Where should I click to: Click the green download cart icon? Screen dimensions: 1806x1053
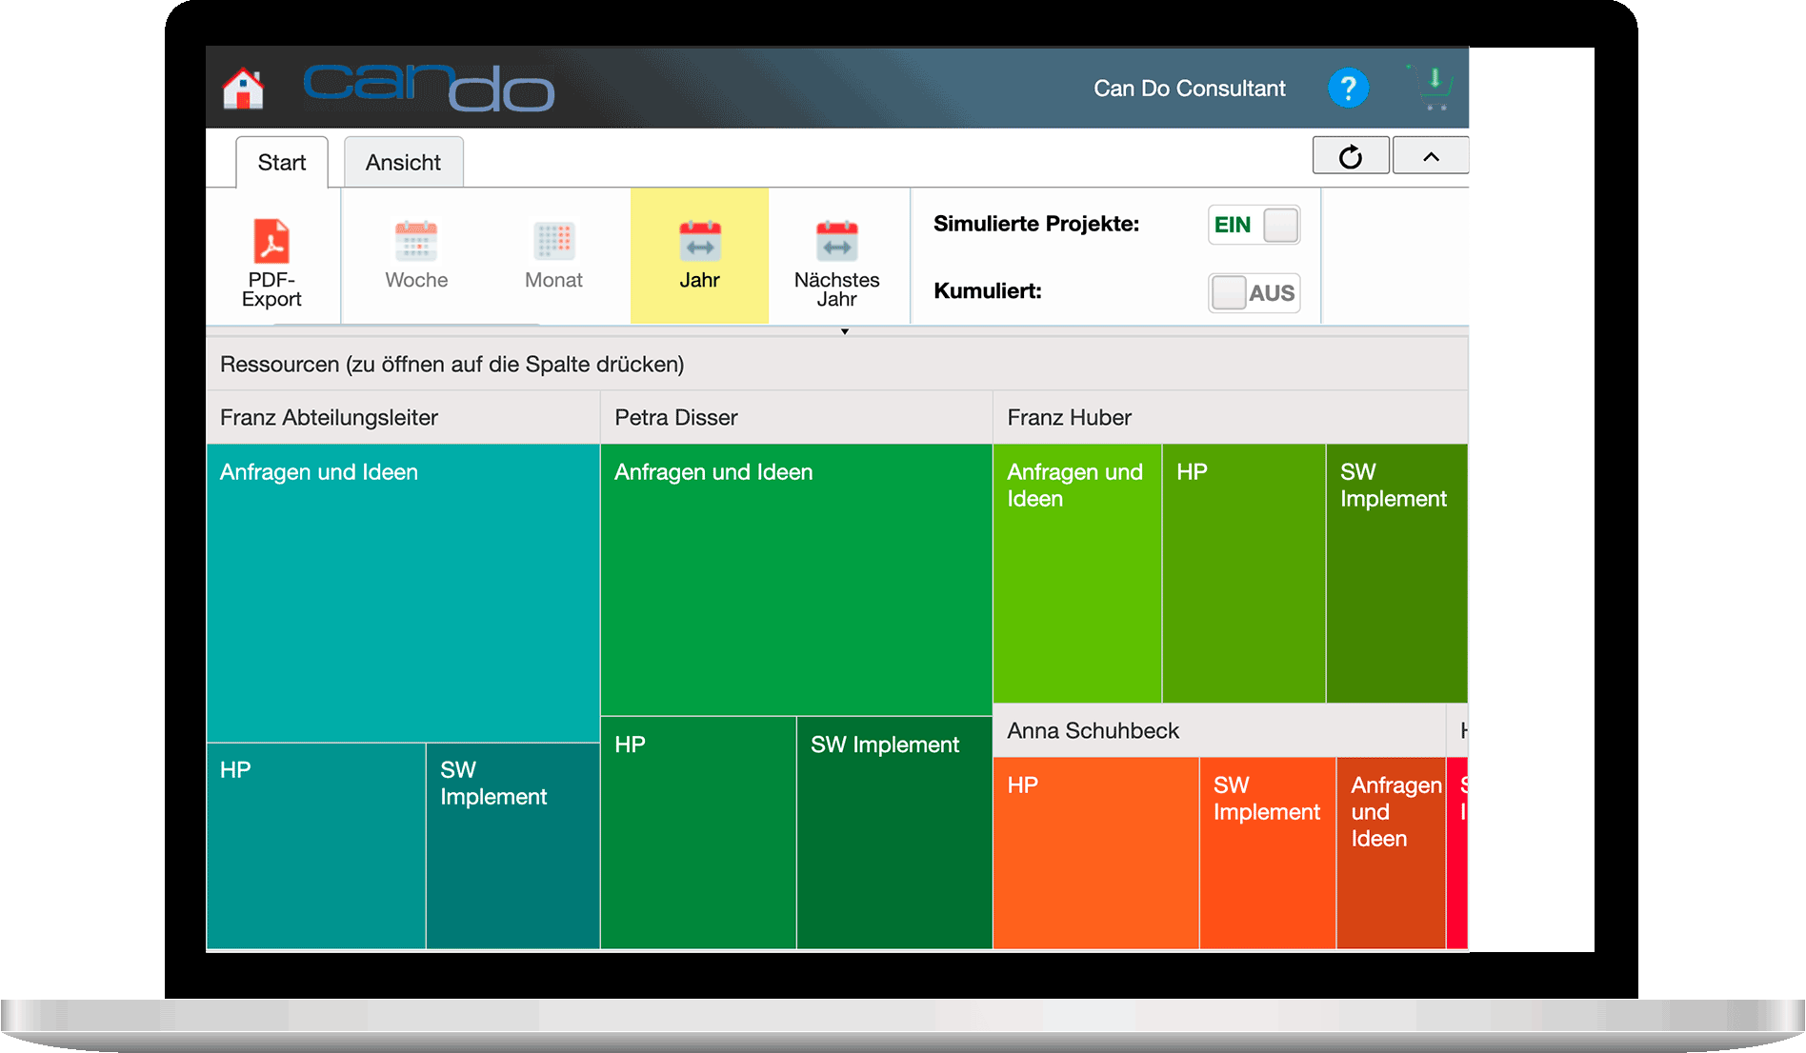click(1431, 87)
